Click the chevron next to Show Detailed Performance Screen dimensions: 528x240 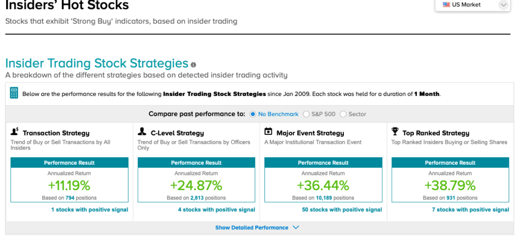295,228
